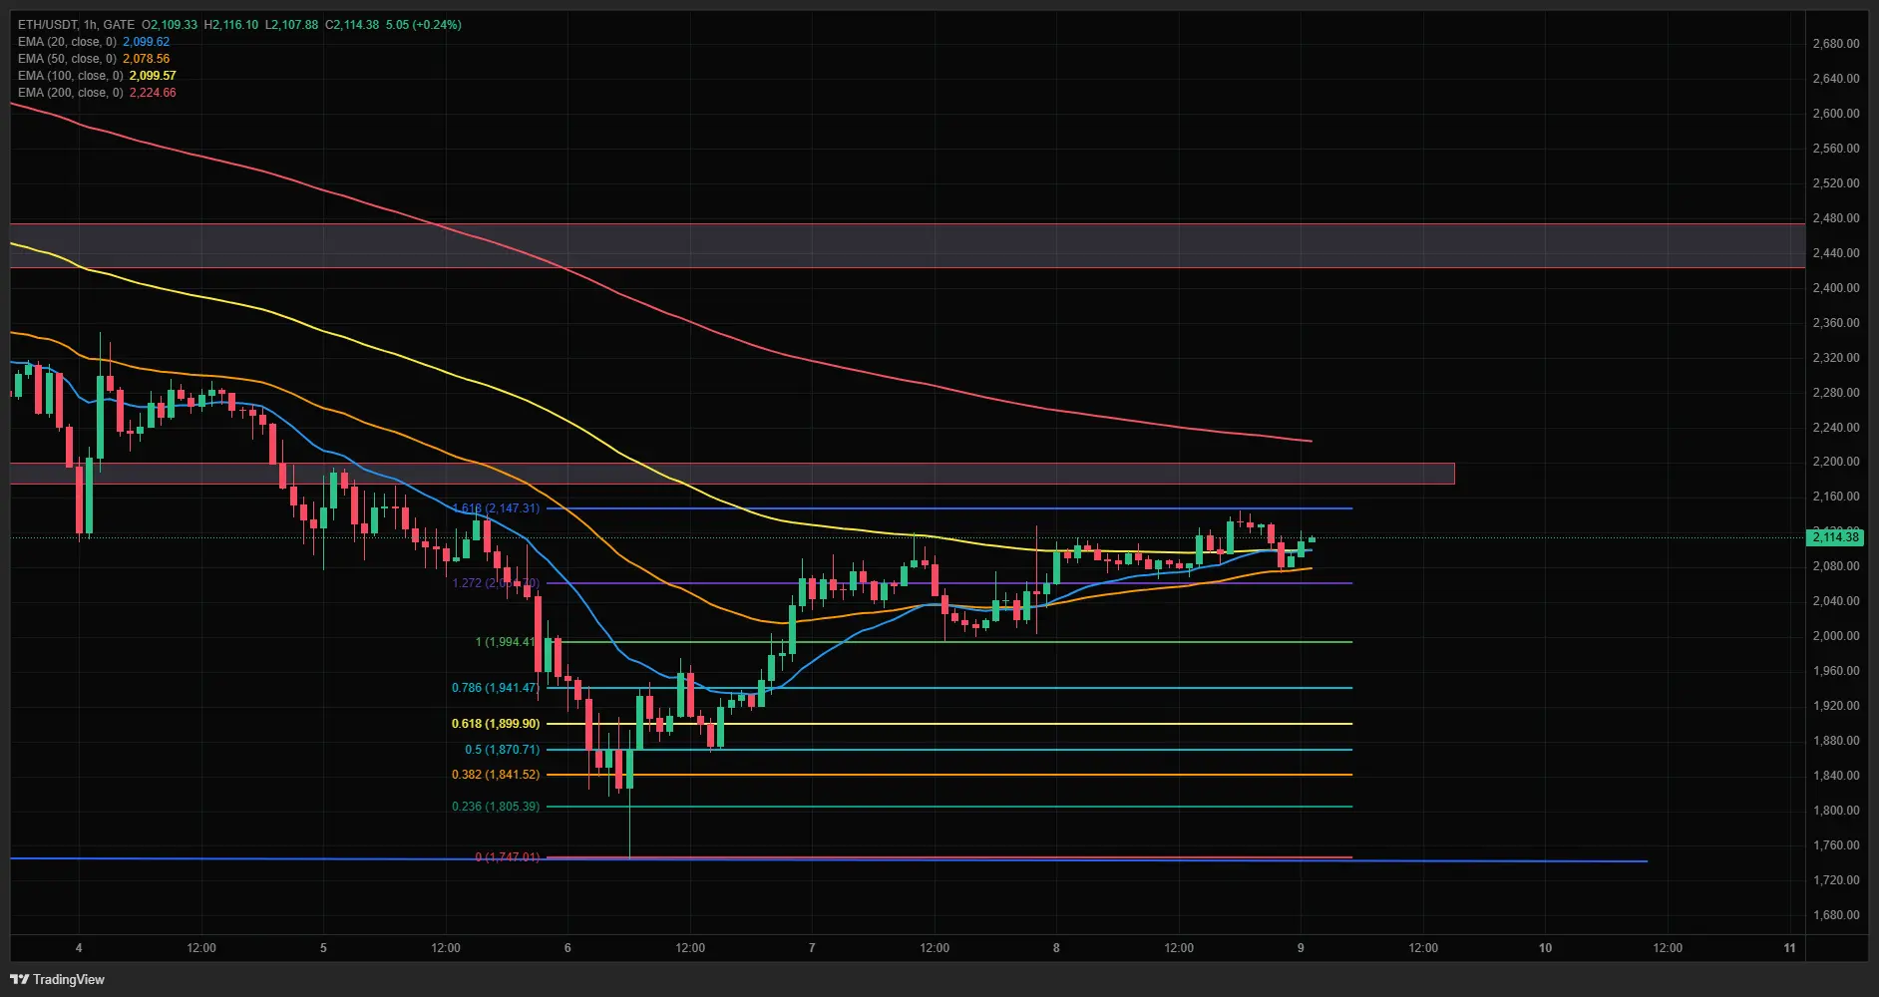The height and width of the screenshot is (997, 1879).
Task: Click the high price H2,116.10
Action: tap(231, 25)
